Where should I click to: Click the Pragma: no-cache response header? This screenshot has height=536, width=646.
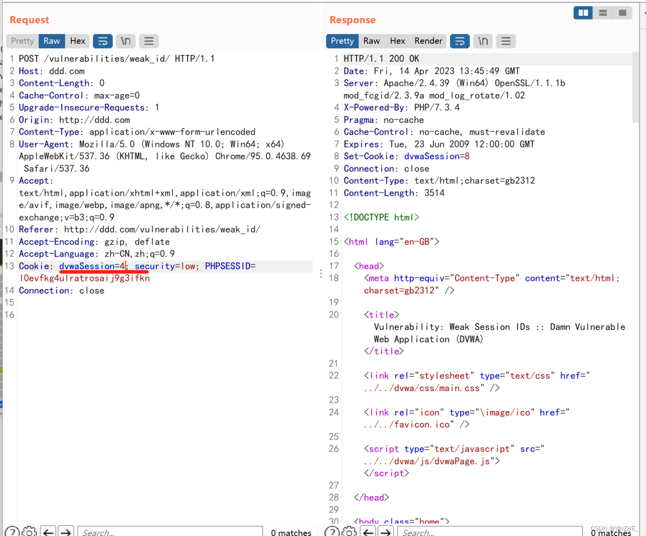click(x=384, y=120)
